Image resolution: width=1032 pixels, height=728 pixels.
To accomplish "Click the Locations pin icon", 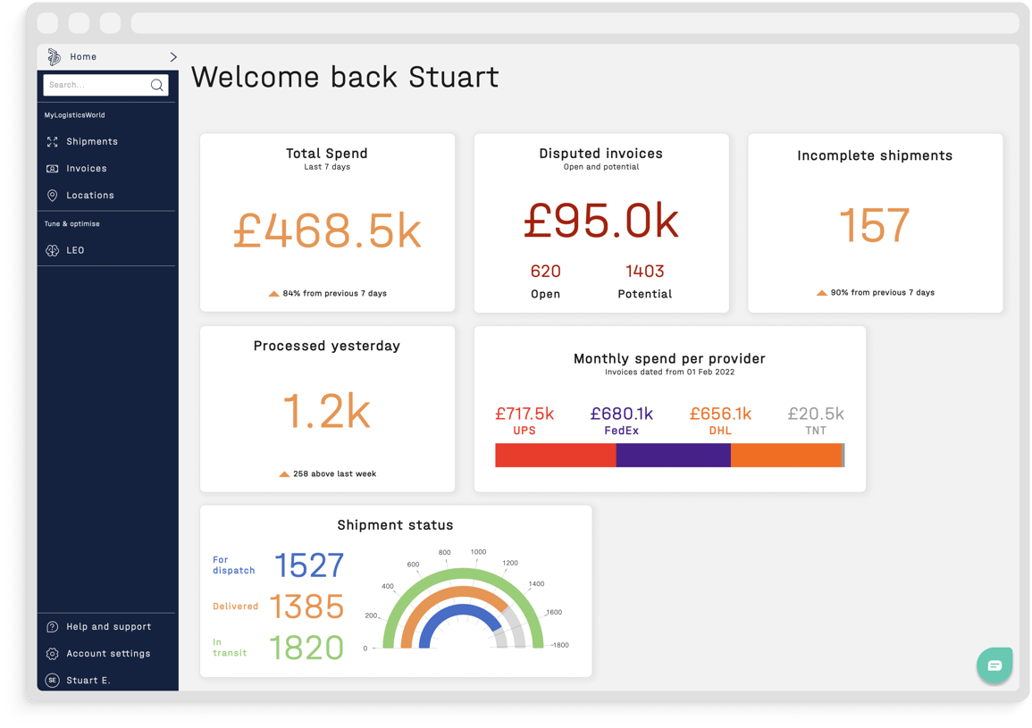I will (54, 195).
